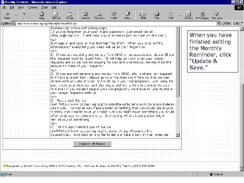Open the Favorites menu
The width and height of the screenshot is (244, 183).
click(33, 7)
